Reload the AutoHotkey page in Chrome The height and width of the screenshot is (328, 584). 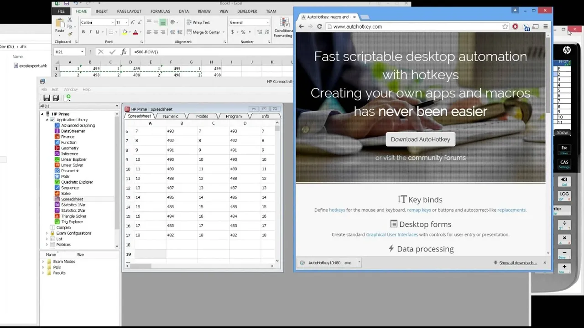point(319,26)
